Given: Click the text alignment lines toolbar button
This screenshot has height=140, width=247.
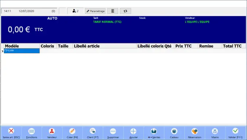Looking at the screenshot, I should coord(113,11).
